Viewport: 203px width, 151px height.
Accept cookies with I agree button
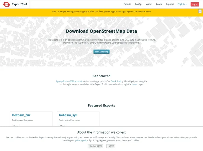tap(111, 146)
